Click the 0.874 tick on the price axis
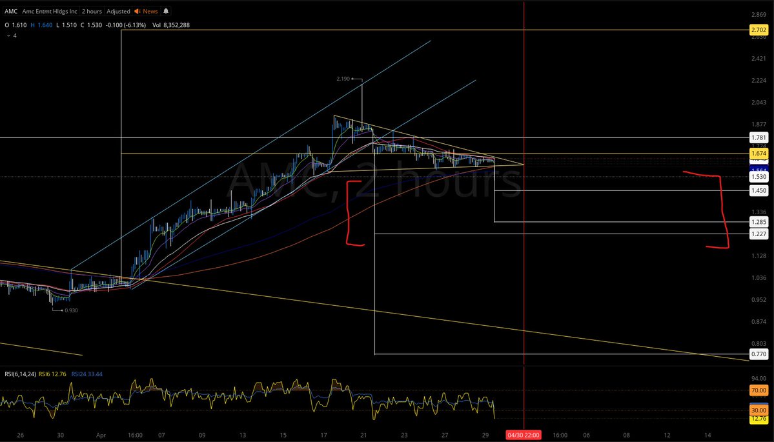Screen dimensions: 774x442 (x=759, y=321)
